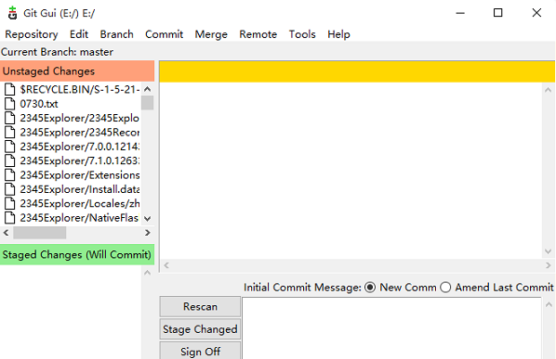Image resolution: width=556 pixels, height=359 pixels.
Task: Open the Commit menu
Action: (x=164, y=34)
